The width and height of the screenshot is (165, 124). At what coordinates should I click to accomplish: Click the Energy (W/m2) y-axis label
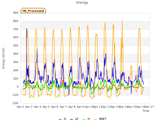pyautogui.click(x=3, y=58)
